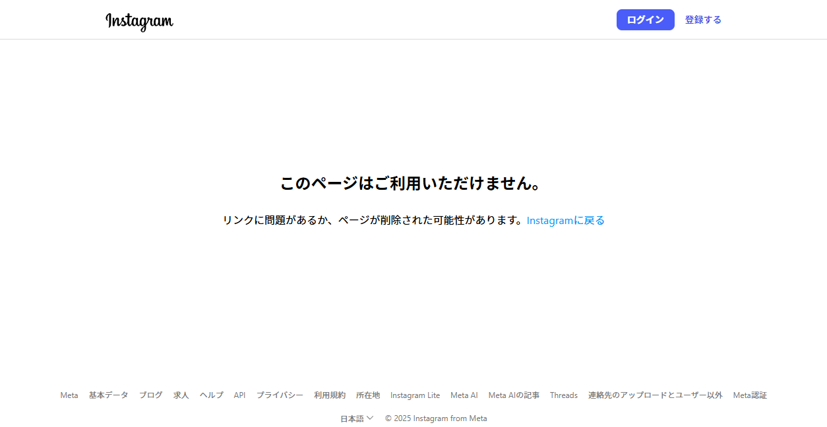This screenshot has height=427, width=827.
Task: Open the Meta AI link
Action: click(x=464, y=395)
